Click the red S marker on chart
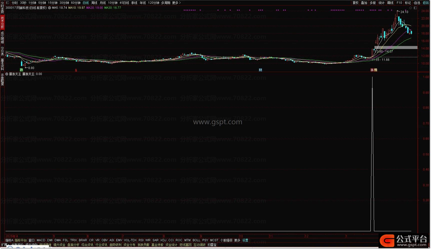 [x=76, y=70]
